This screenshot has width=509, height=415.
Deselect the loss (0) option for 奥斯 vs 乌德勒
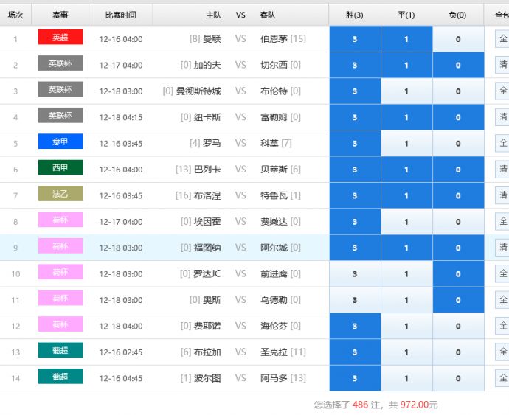click(x=457, y=300)
